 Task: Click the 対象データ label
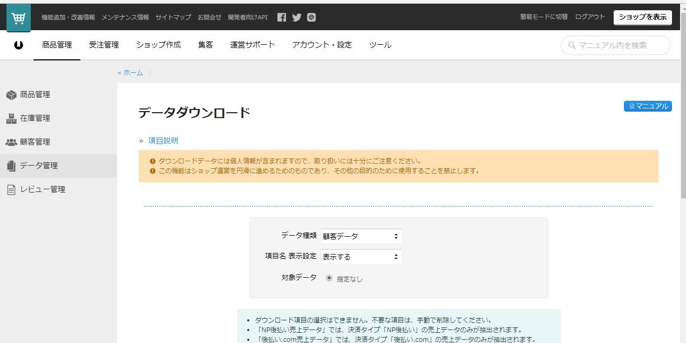[299, 278]
